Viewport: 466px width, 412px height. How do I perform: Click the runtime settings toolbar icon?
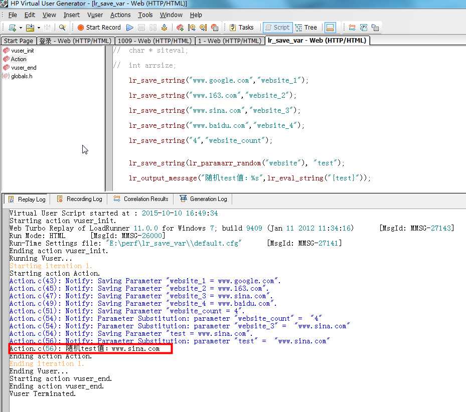(x=375, y=28)
